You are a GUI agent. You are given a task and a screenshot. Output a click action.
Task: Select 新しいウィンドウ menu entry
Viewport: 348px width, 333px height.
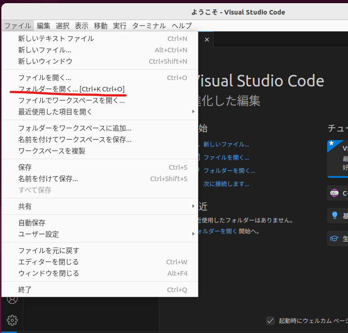pos(100,61)
